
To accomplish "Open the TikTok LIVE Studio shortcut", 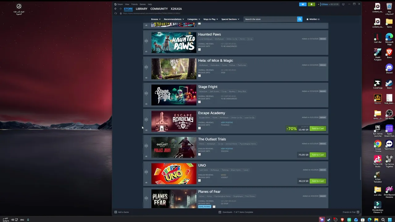I will (378, 161).
